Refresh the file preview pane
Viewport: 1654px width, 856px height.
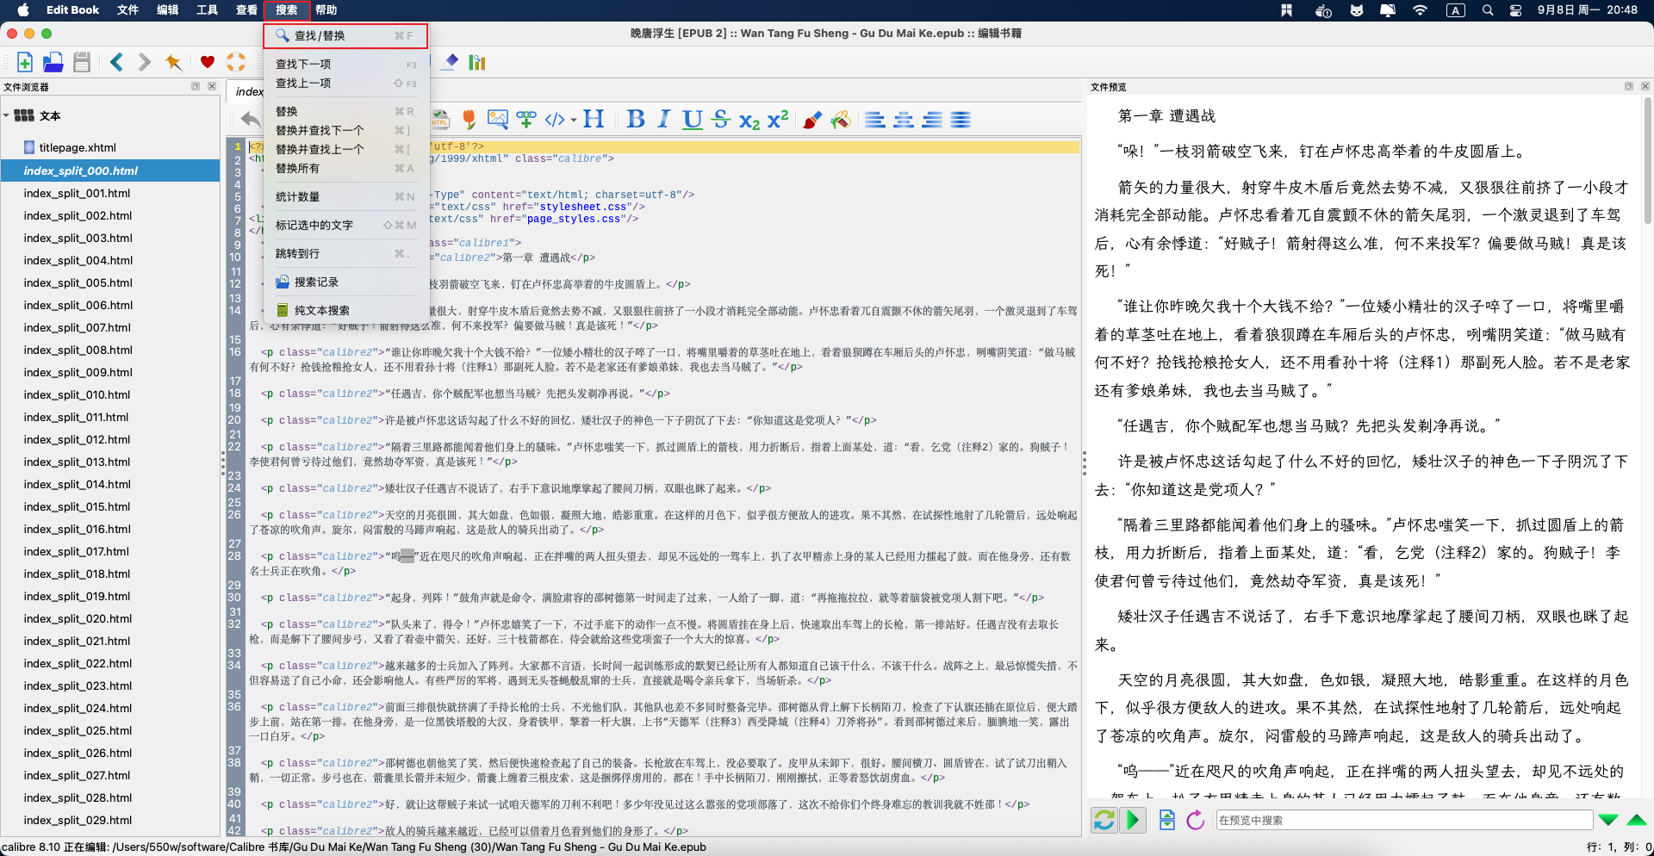1104,820
